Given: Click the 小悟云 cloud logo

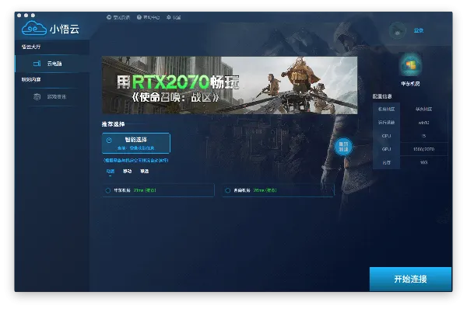Looking at the screenshot, I should tap(50, 29).
